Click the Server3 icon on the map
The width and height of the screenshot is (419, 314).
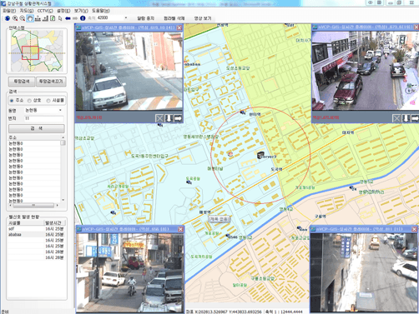260,155
